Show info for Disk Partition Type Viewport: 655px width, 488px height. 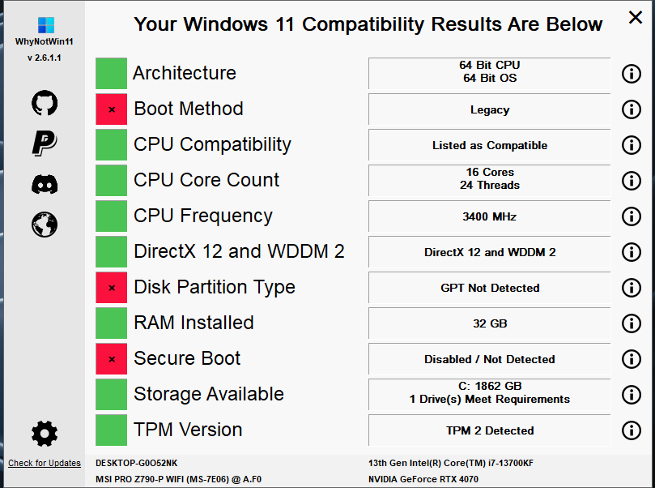pyautogui.click(x=632, y=288)
